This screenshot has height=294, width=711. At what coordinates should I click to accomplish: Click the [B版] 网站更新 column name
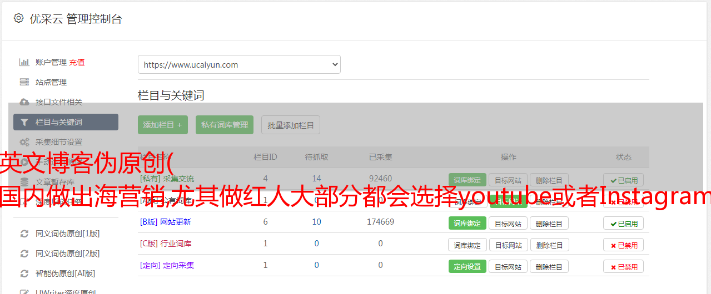tap(165, 222)
